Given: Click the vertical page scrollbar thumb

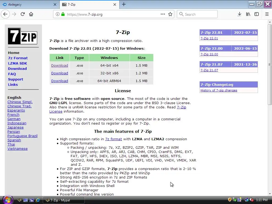Looking at the screenshot, I should (x=270, y=65).
